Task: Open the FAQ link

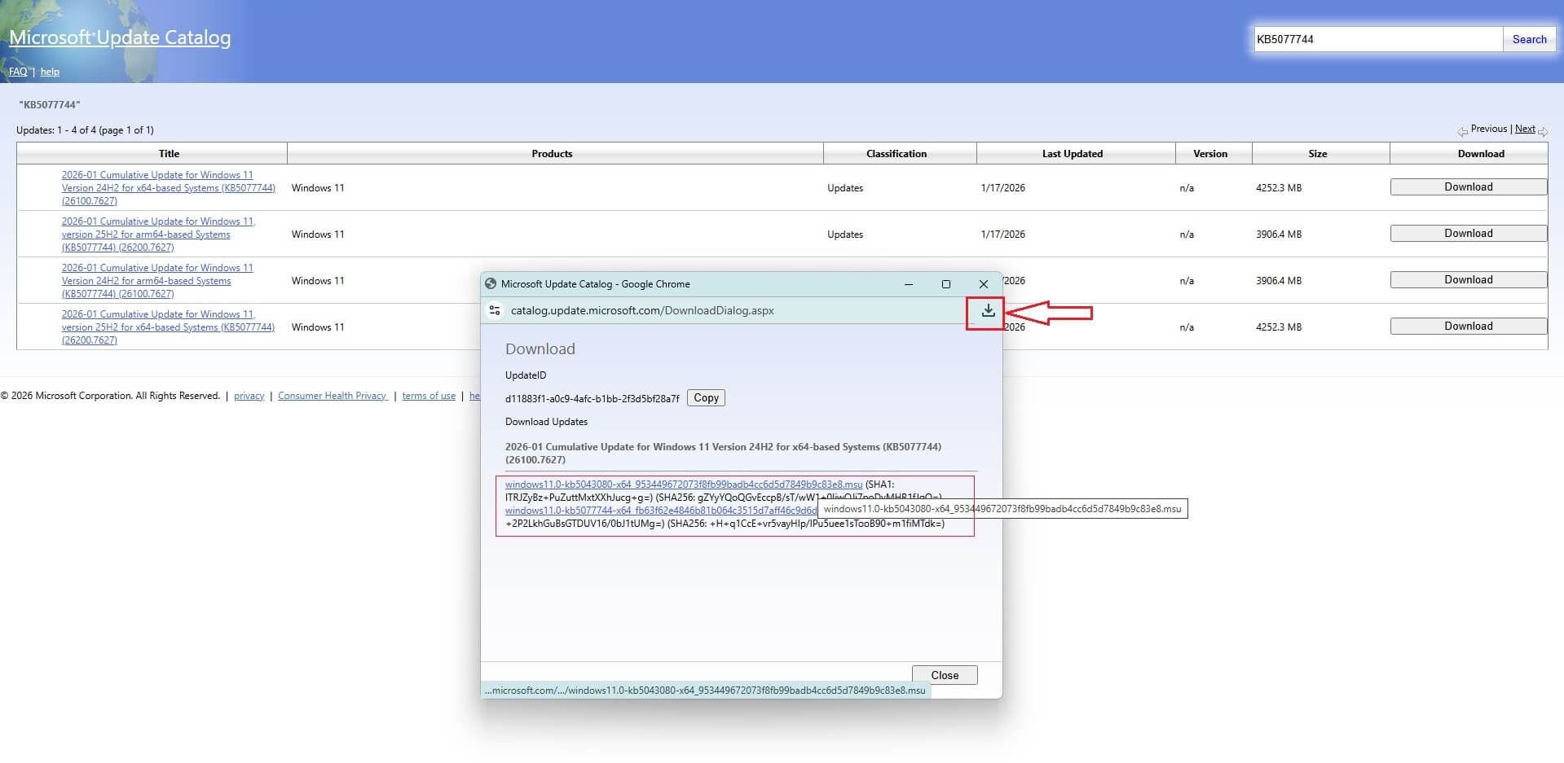Action: (x=18, y=72)
